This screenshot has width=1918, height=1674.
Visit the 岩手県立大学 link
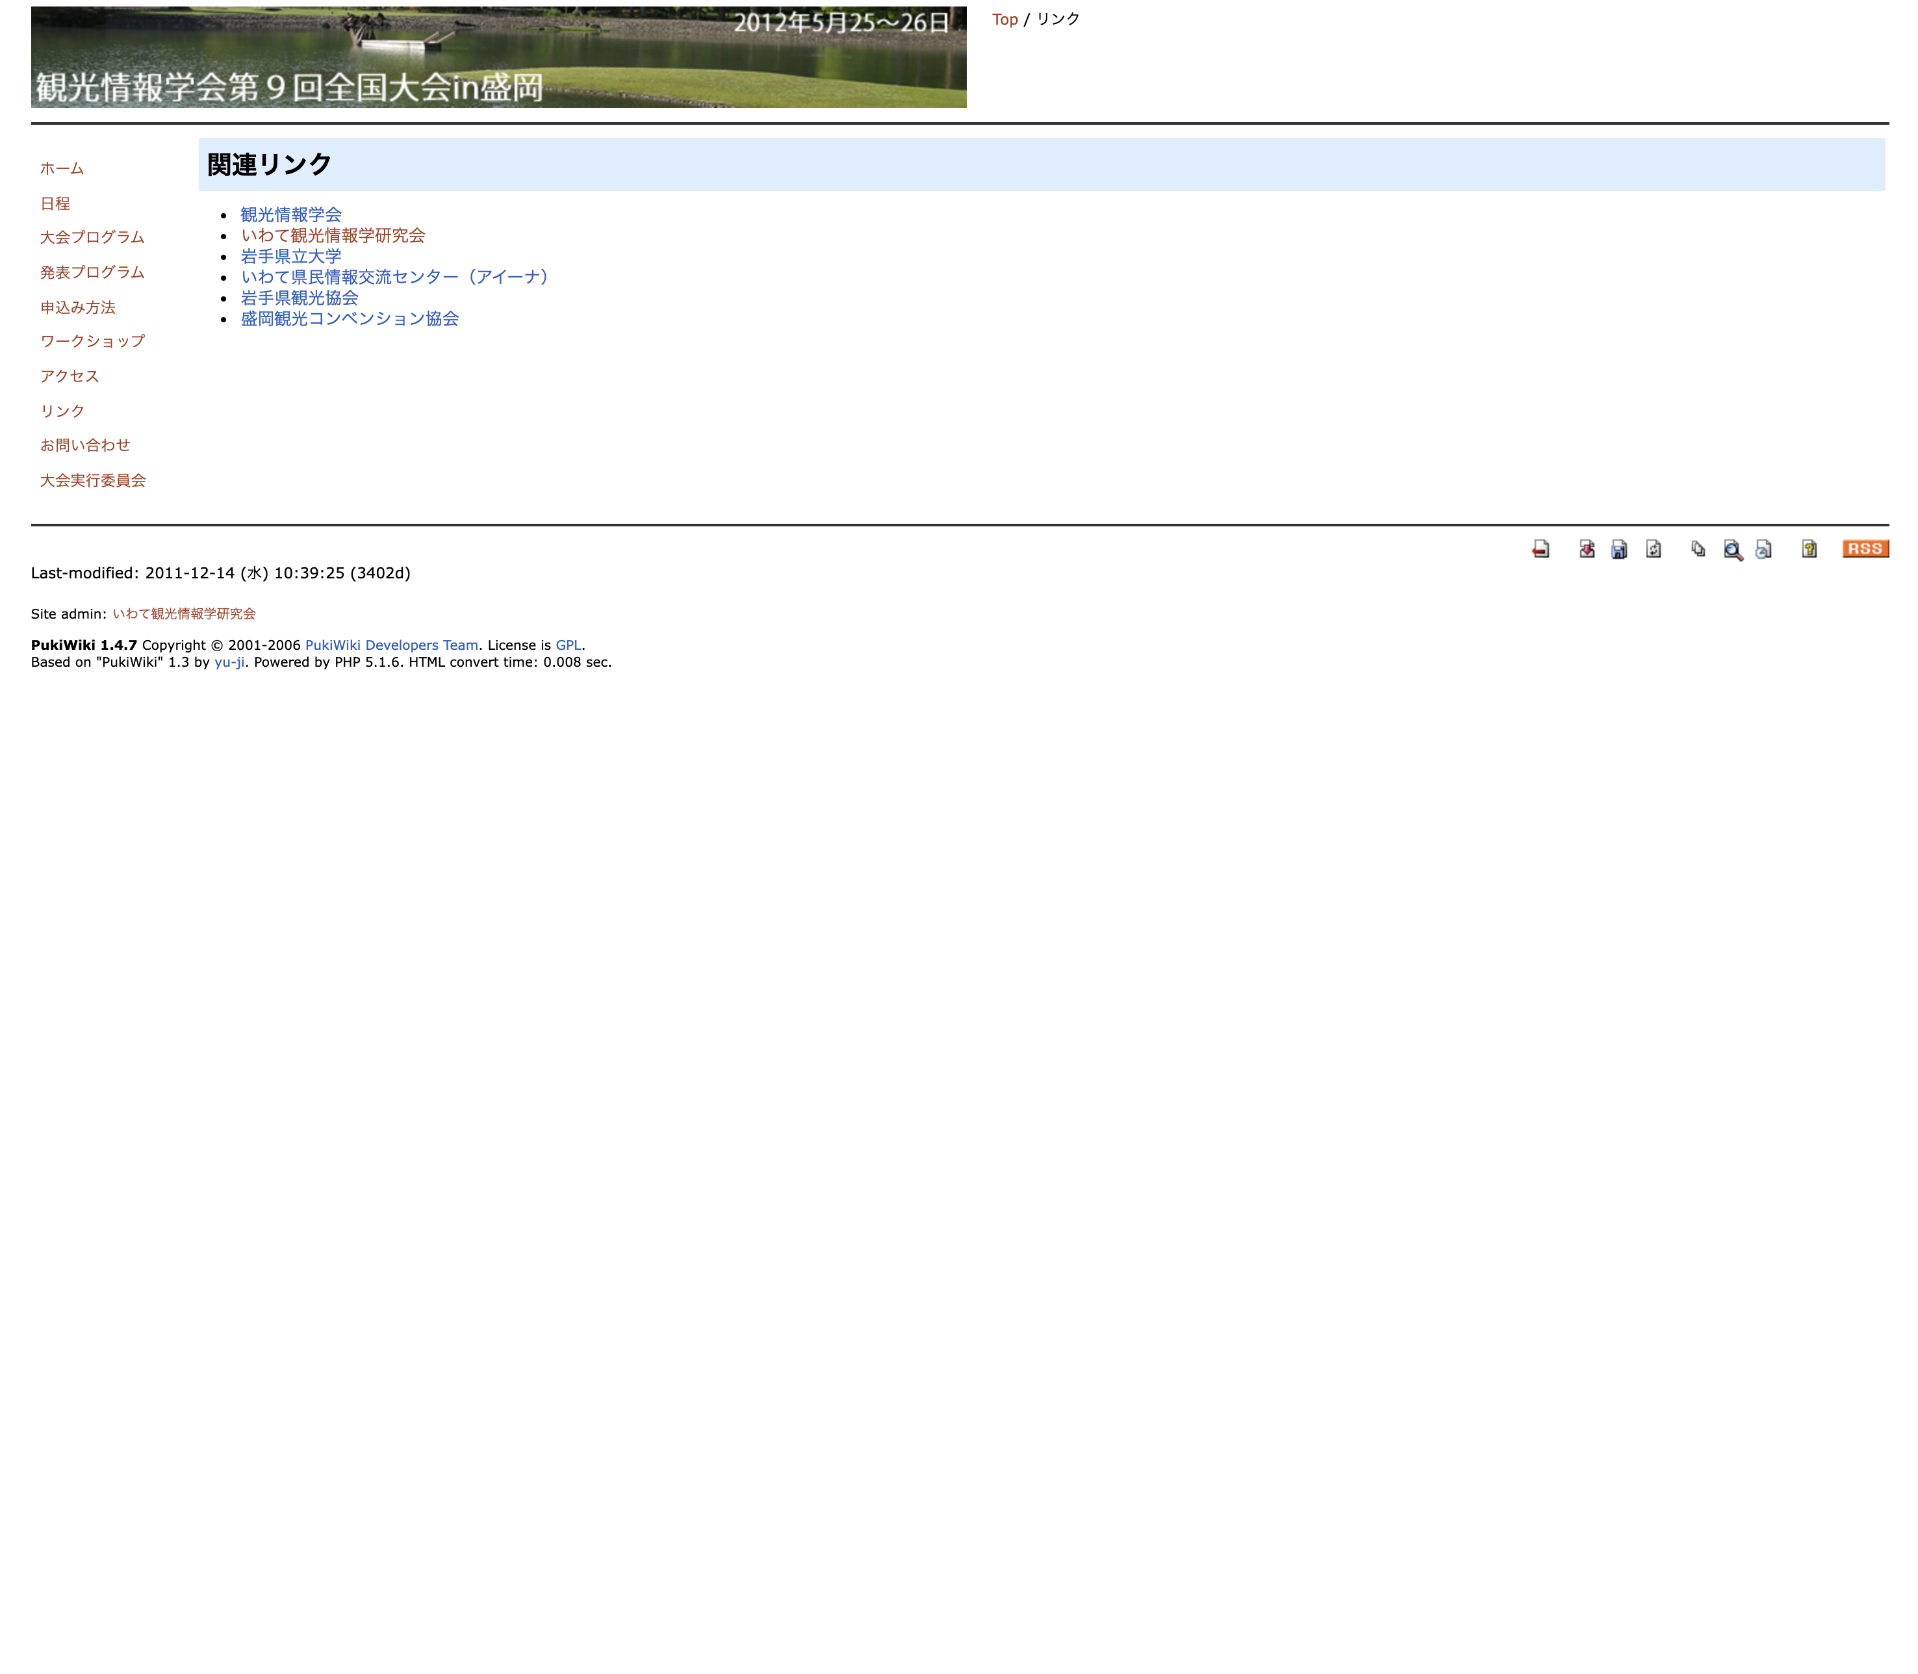tap(291, 256)
